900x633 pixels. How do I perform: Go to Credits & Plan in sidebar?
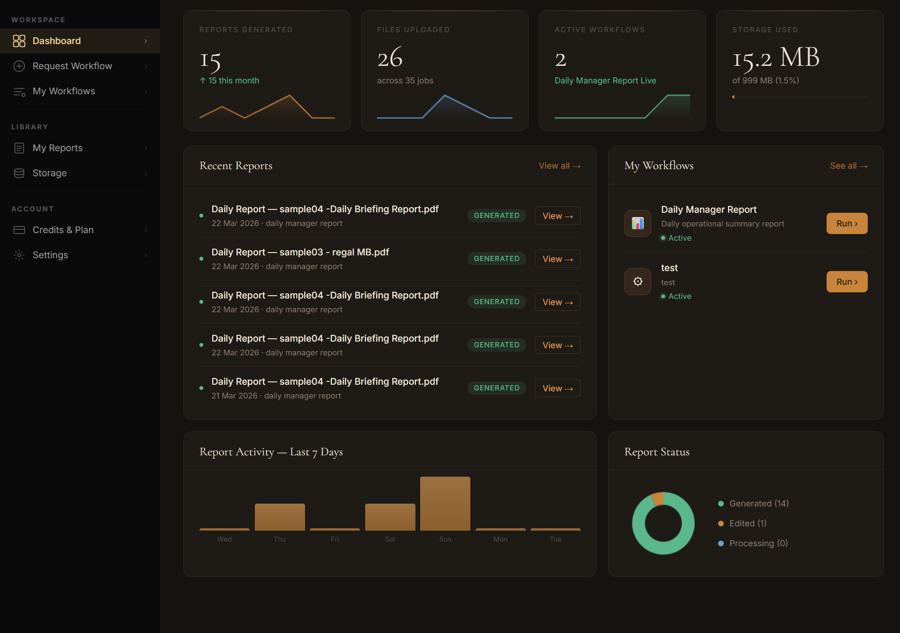point(63,230)
